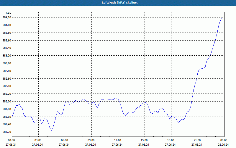The width and height of the screenshot is (236, 148).
Task: Select the 981,40 y-axis label
Action: click(x=7, y=124)
